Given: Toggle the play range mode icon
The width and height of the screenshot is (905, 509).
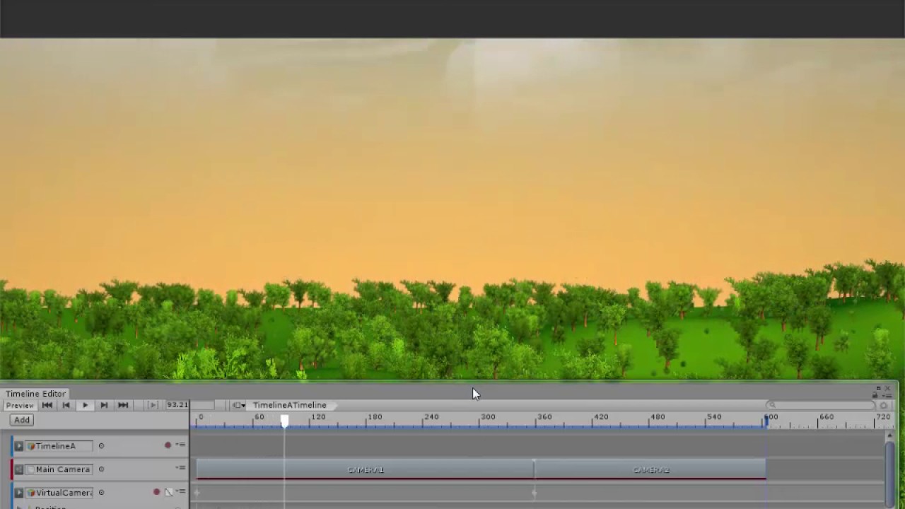Looking at the screenshot, I should [153, 406].
